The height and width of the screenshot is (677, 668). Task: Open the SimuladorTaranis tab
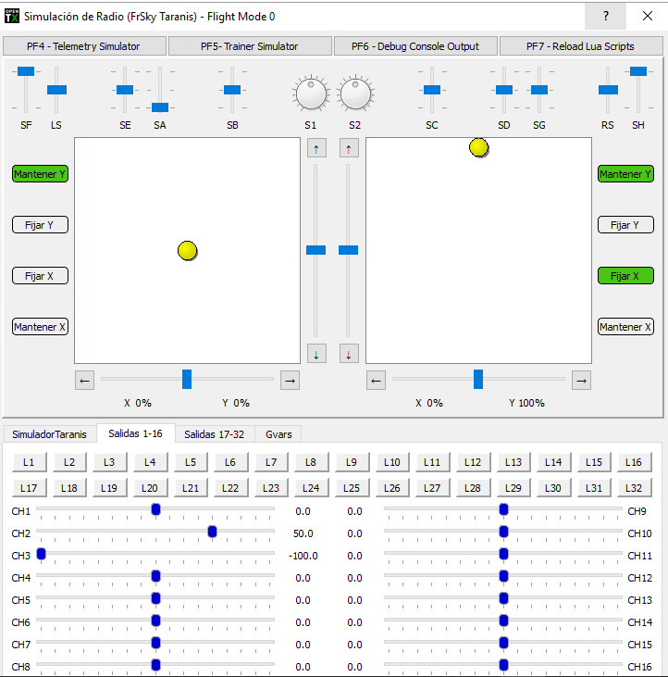click(x=49, y=433)
